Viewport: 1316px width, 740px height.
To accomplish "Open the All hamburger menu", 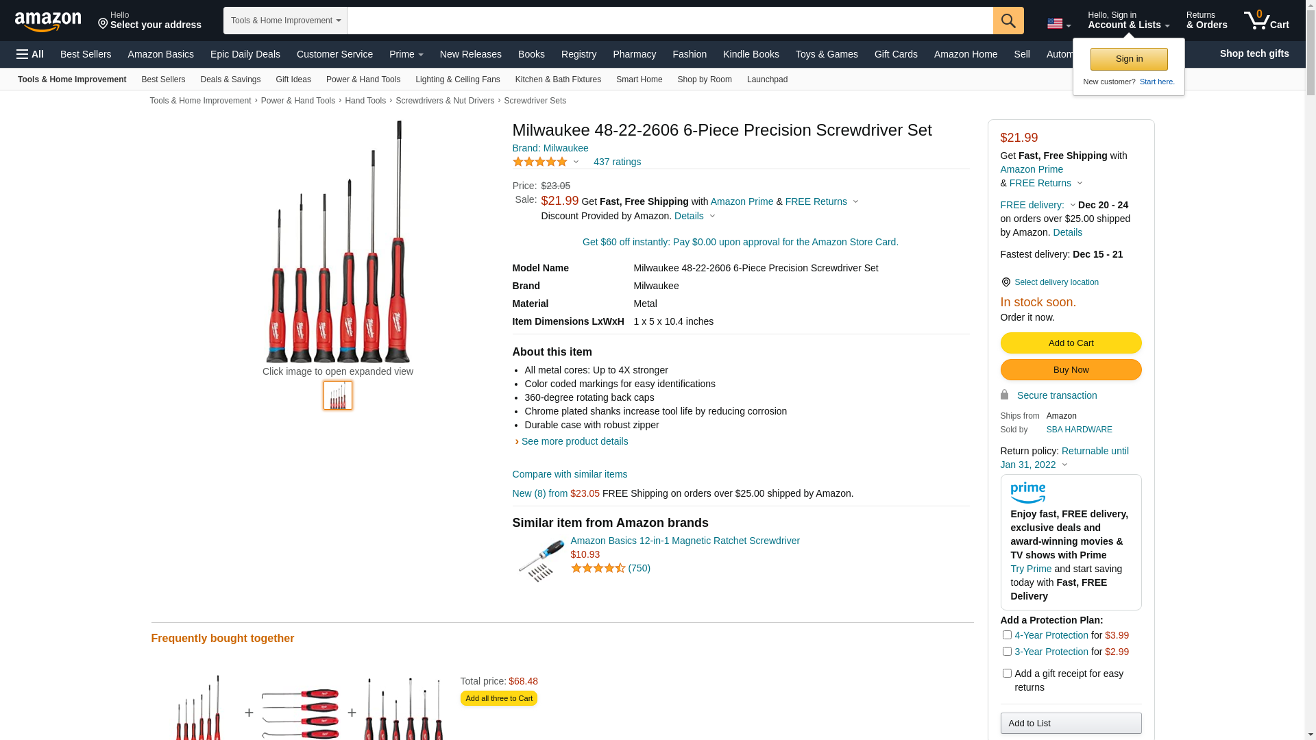I will coord(30,54).
